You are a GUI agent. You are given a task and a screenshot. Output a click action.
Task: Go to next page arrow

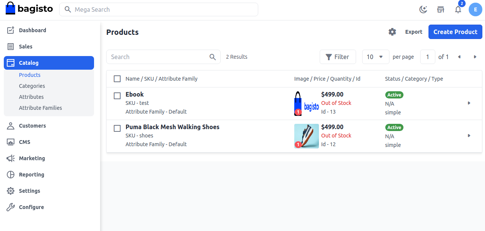475,57
